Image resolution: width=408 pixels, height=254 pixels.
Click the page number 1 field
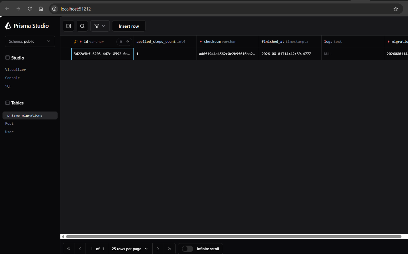pos(92,249)
